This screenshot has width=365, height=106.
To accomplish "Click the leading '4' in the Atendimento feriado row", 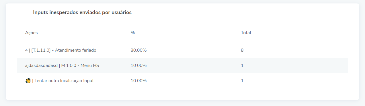I will point(26,50).
